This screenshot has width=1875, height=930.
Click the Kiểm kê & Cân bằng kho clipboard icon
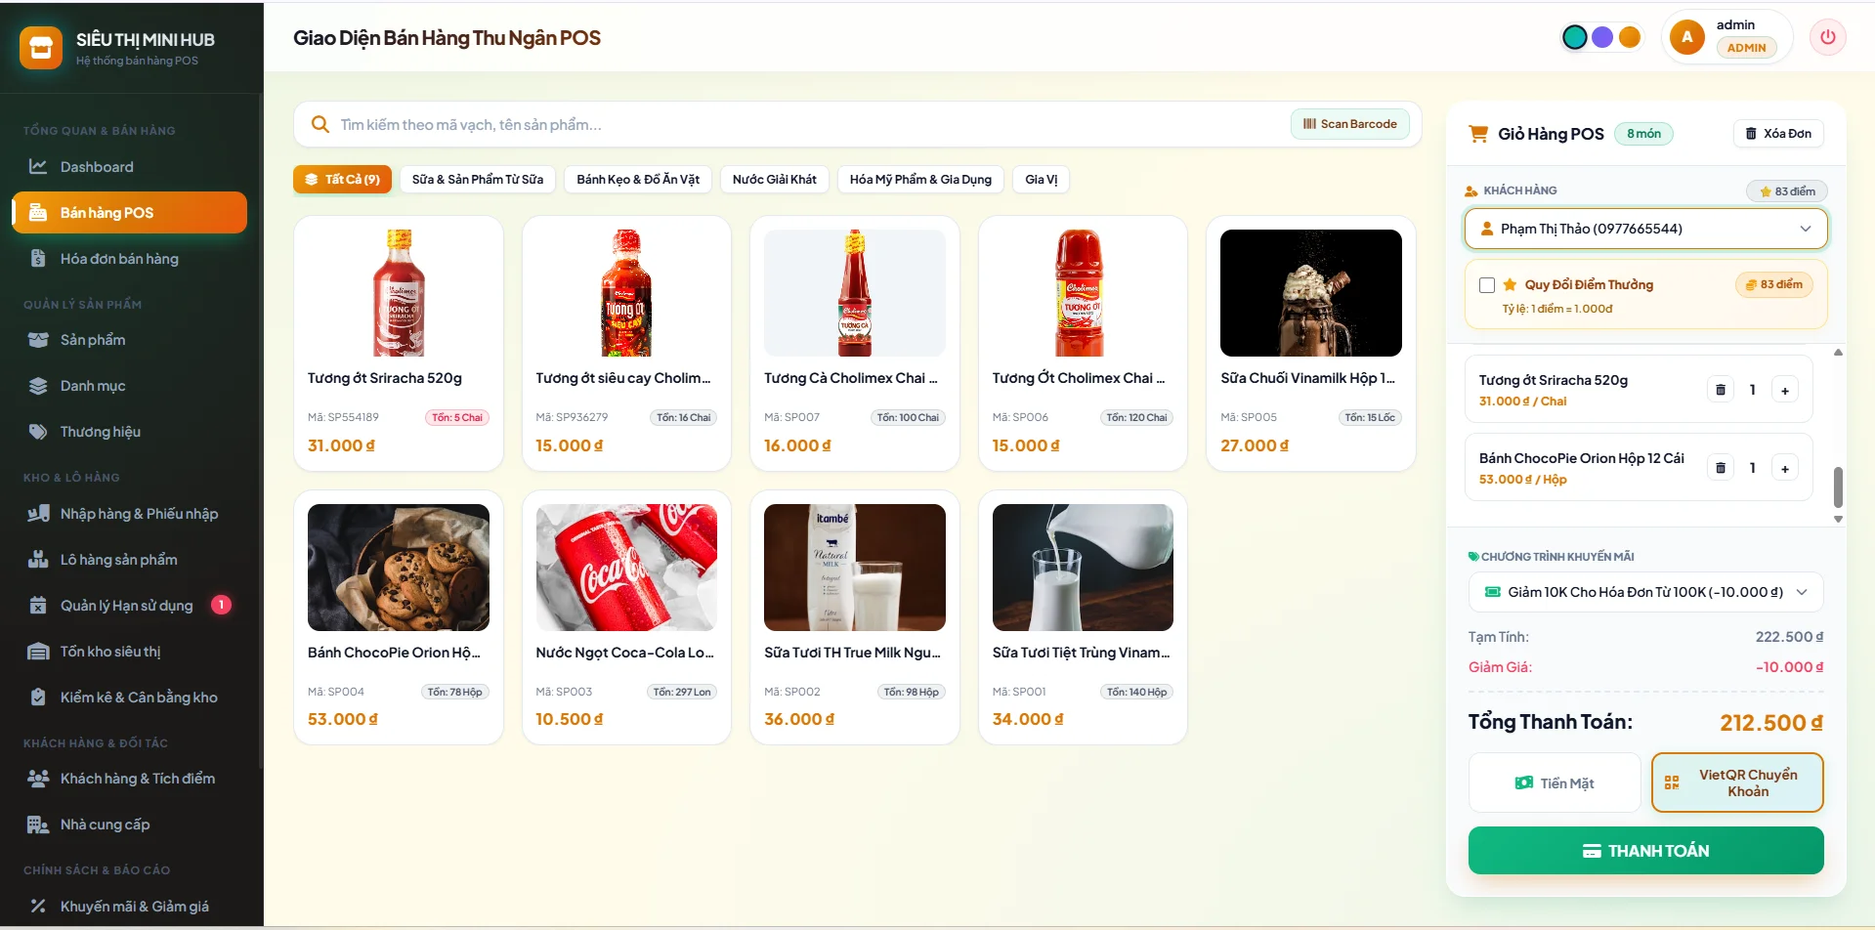[x=38, y=697]
